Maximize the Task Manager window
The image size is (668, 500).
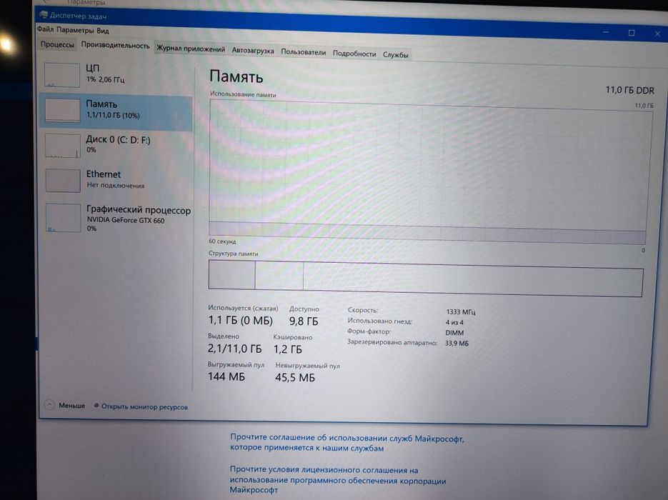[x=632, y=33]
